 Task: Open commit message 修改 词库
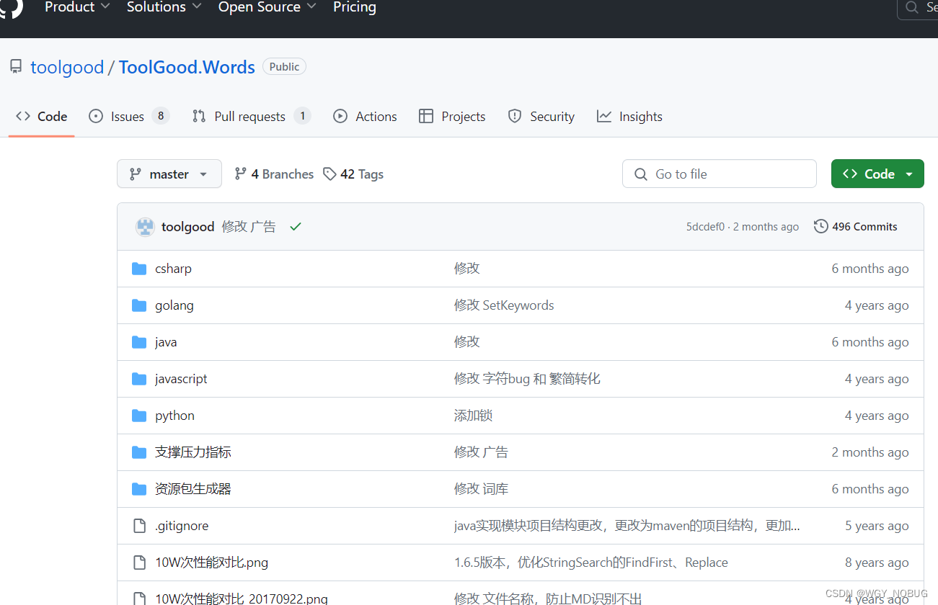coord(481,489)
